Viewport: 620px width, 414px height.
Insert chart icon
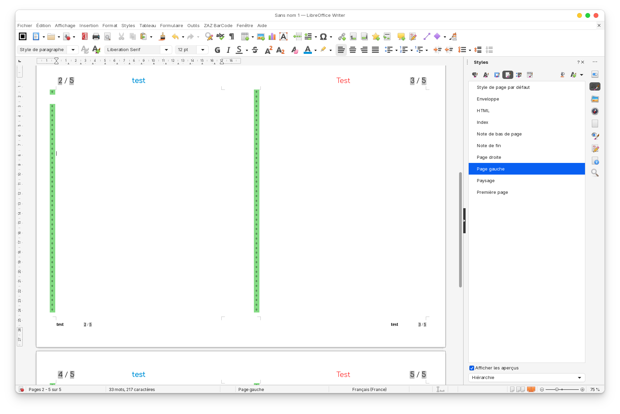click(272, 37)
